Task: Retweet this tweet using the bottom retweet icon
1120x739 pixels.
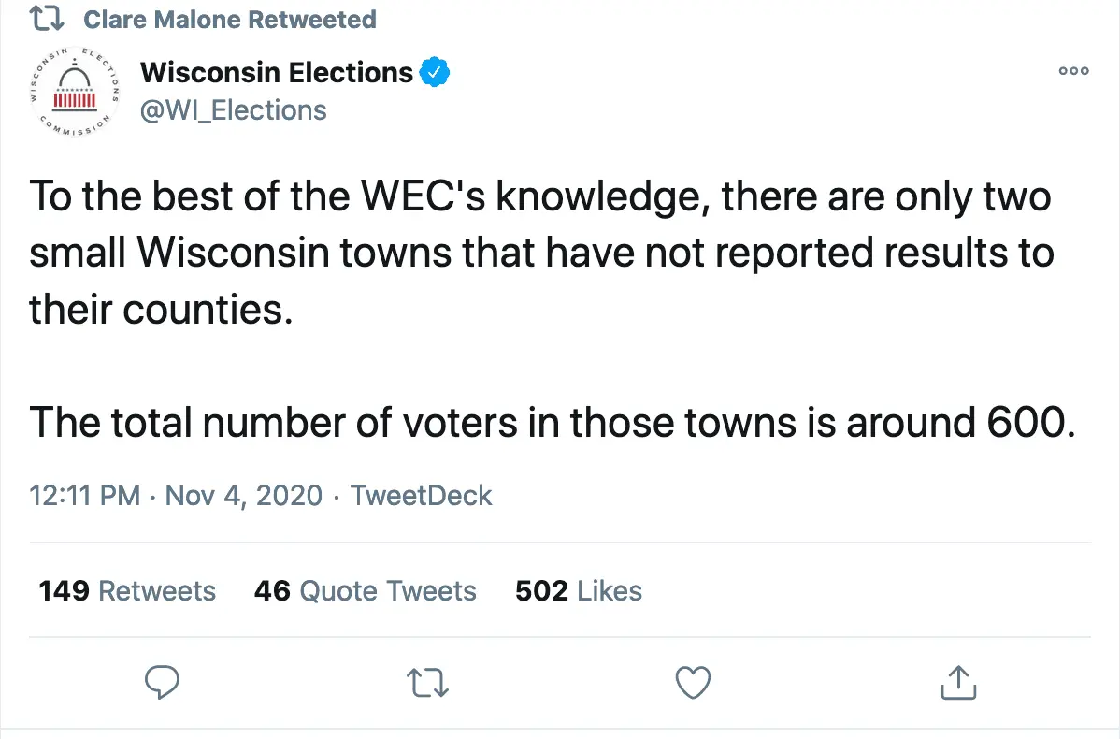Action: click(430, 682)
